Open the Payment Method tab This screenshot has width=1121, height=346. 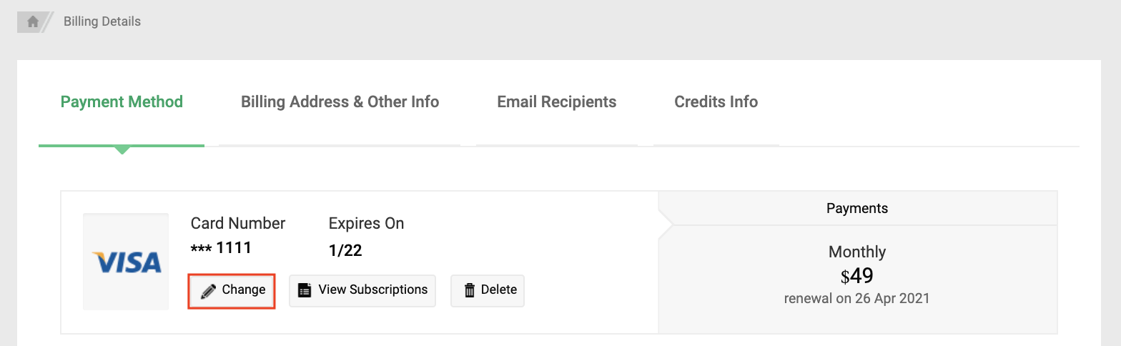click(122, 102)
